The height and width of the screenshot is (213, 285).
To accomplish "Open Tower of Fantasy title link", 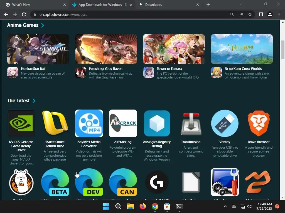I will point(169,69).
